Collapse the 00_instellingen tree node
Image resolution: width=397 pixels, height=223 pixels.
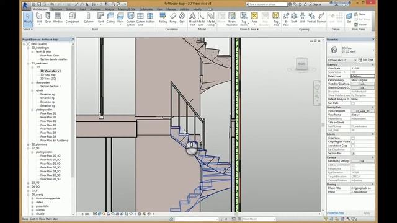click(x=28, y=48)
